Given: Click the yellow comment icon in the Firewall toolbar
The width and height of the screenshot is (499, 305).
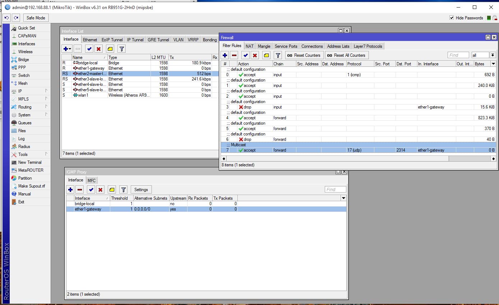Looking at the screenshot, I should (266, 55).
